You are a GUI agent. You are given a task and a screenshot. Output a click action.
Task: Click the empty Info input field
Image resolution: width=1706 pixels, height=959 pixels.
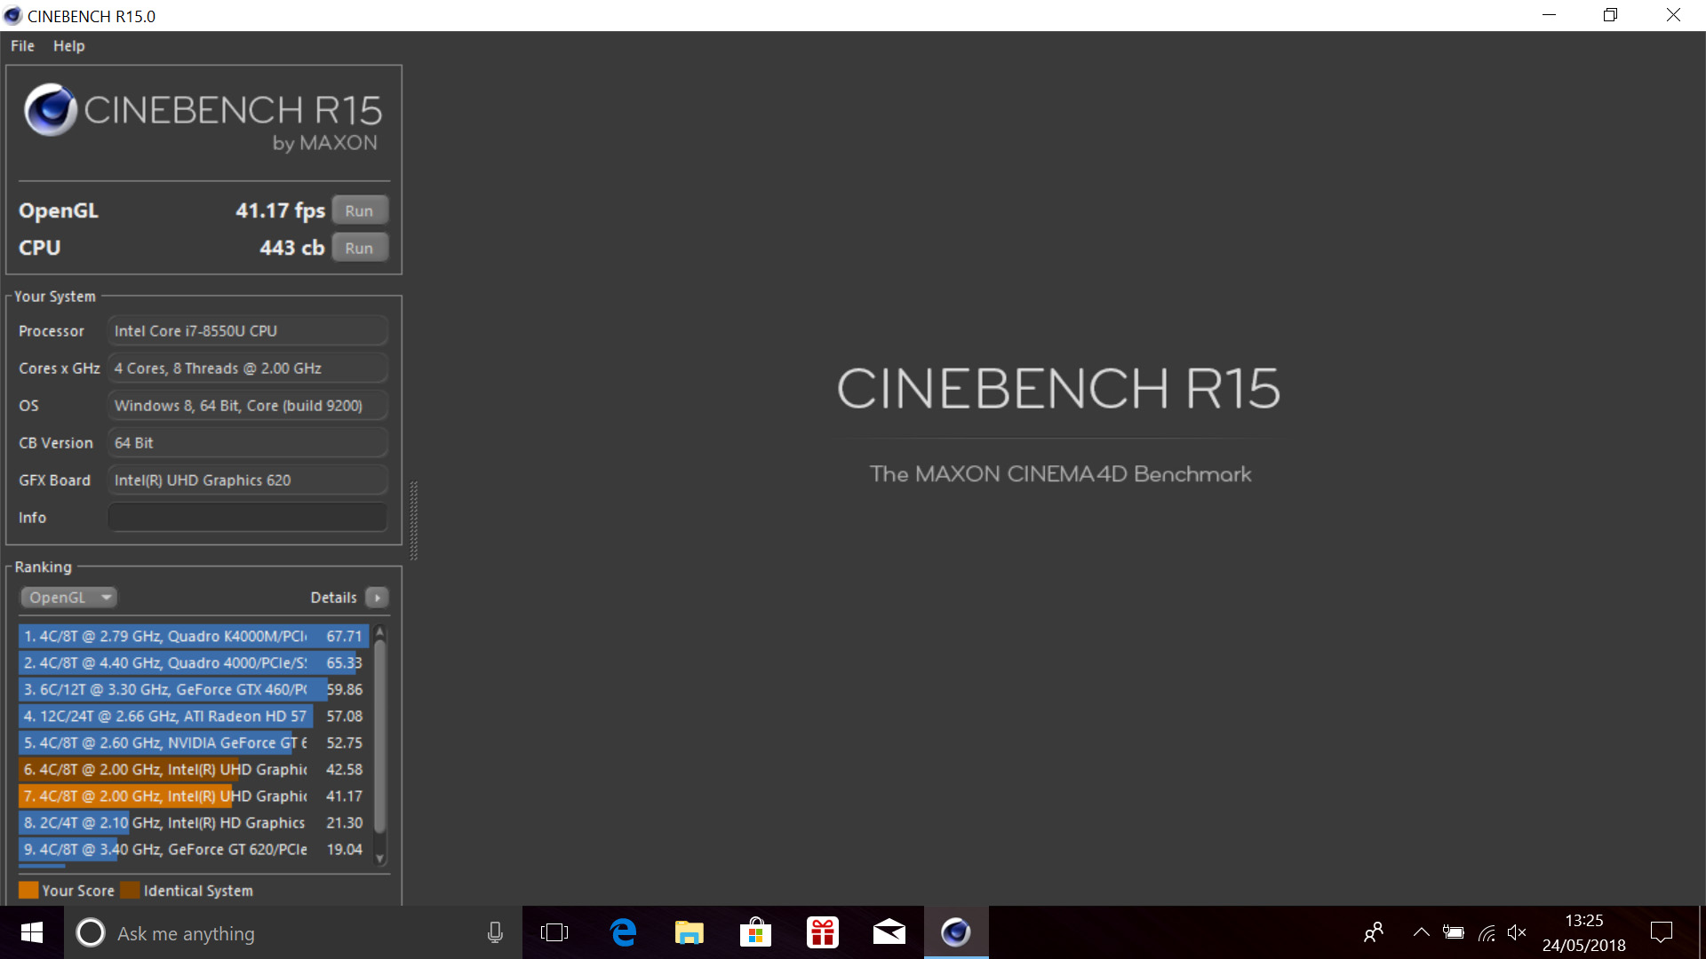pos(247,517)
